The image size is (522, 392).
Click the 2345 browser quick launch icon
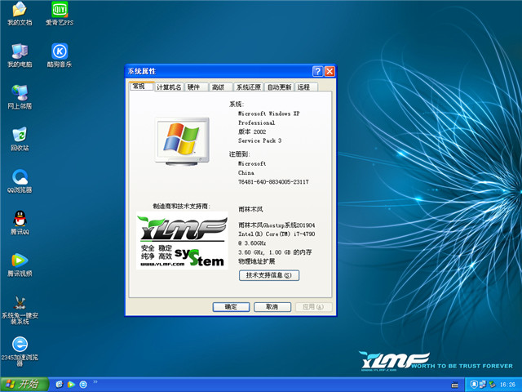point(83,385)
